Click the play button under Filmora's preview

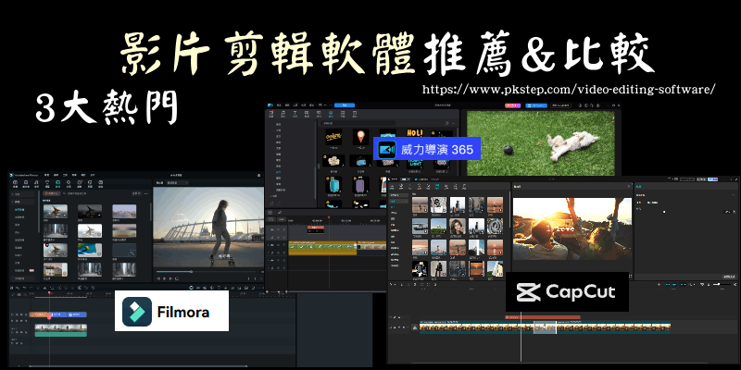(x=170, y=278)
